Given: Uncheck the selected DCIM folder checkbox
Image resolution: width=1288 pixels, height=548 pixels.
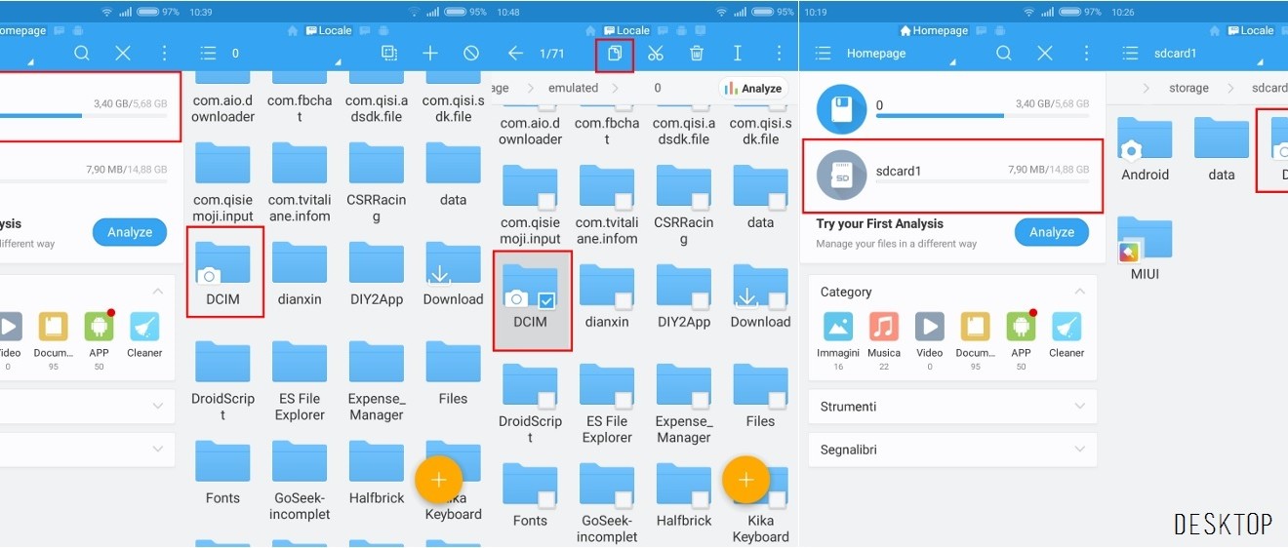Looking at the screenshot, I should [546, 300].
